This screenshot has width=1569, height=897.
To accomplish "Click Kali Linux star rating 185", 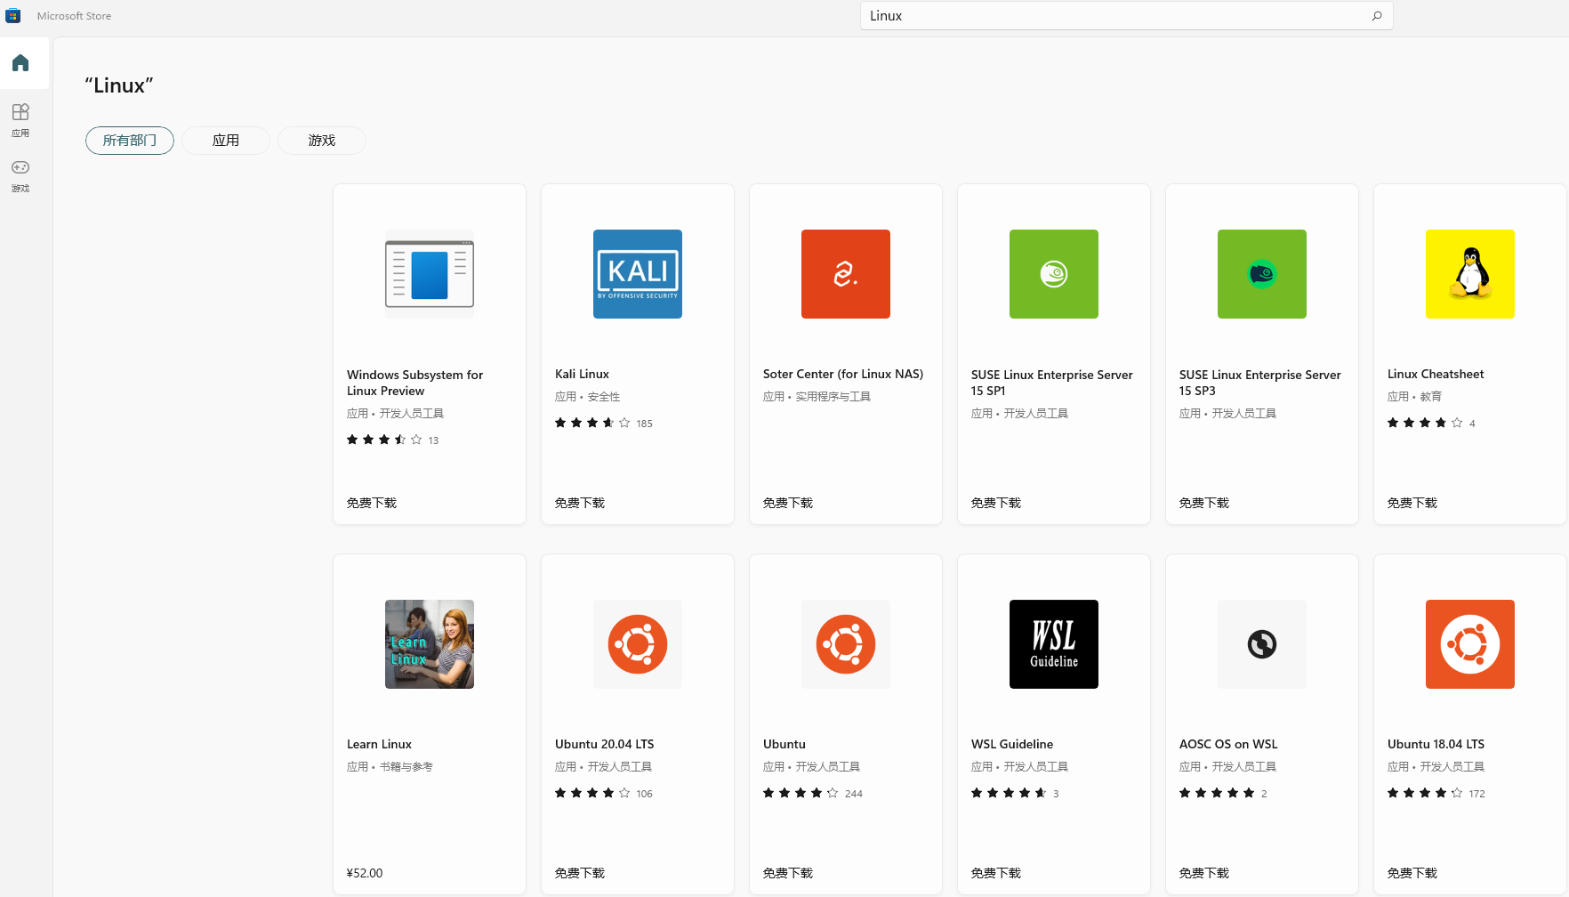I will coord(603,423).
